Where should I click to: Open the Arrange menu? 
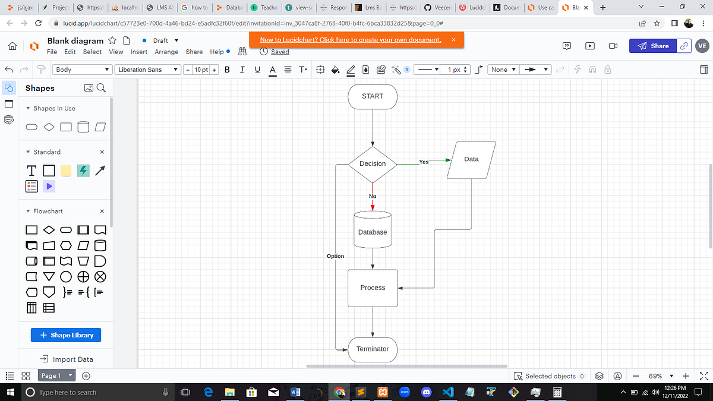point(166,52)
